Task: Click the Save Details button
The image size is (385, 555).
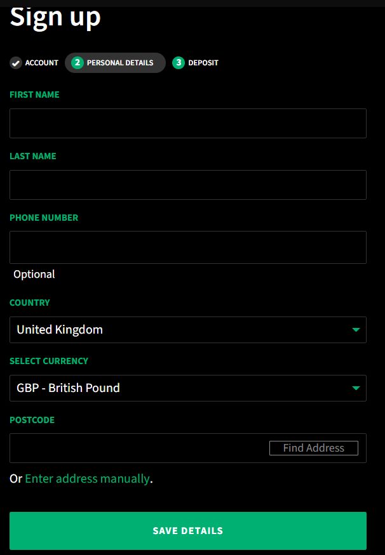Action: coord(188,531)
